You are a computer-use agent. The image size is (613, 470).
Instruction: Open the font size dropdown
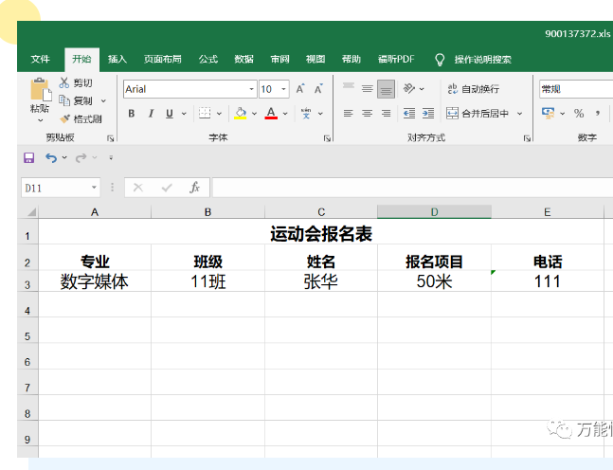[x=284, y=89]
